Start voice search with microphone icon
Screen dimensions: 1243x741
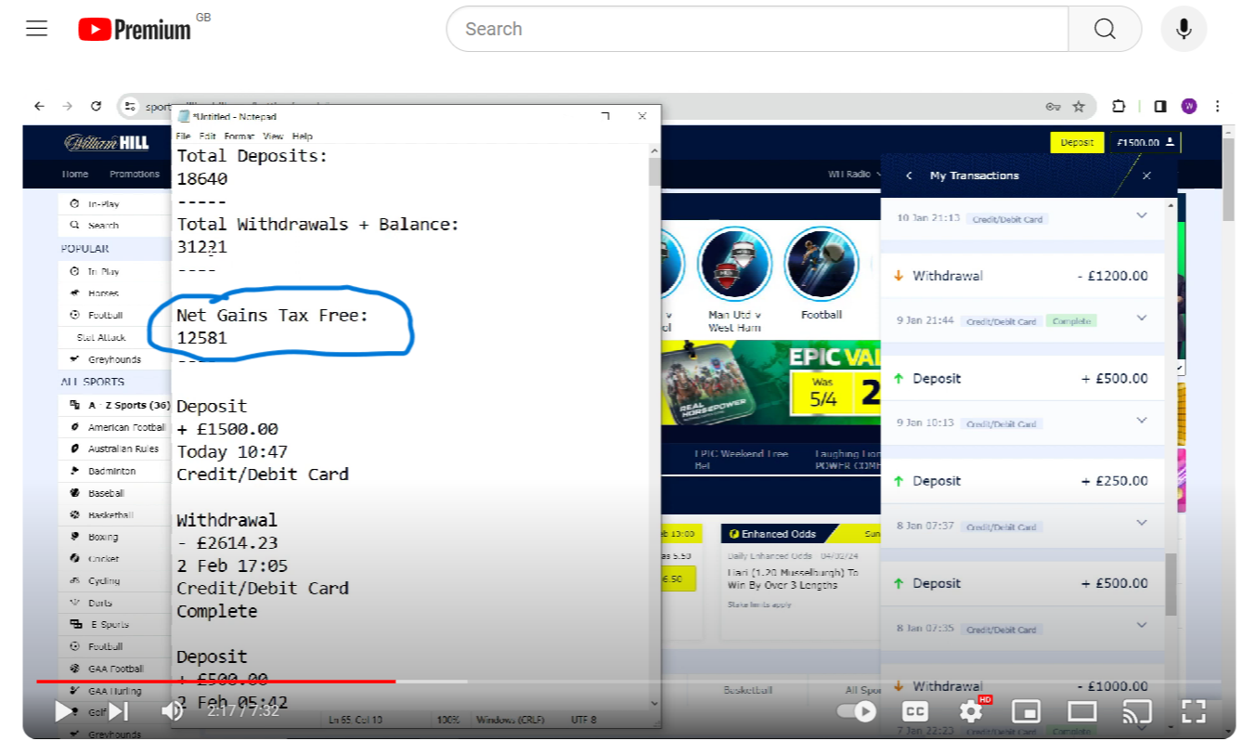coord(1184,29)
